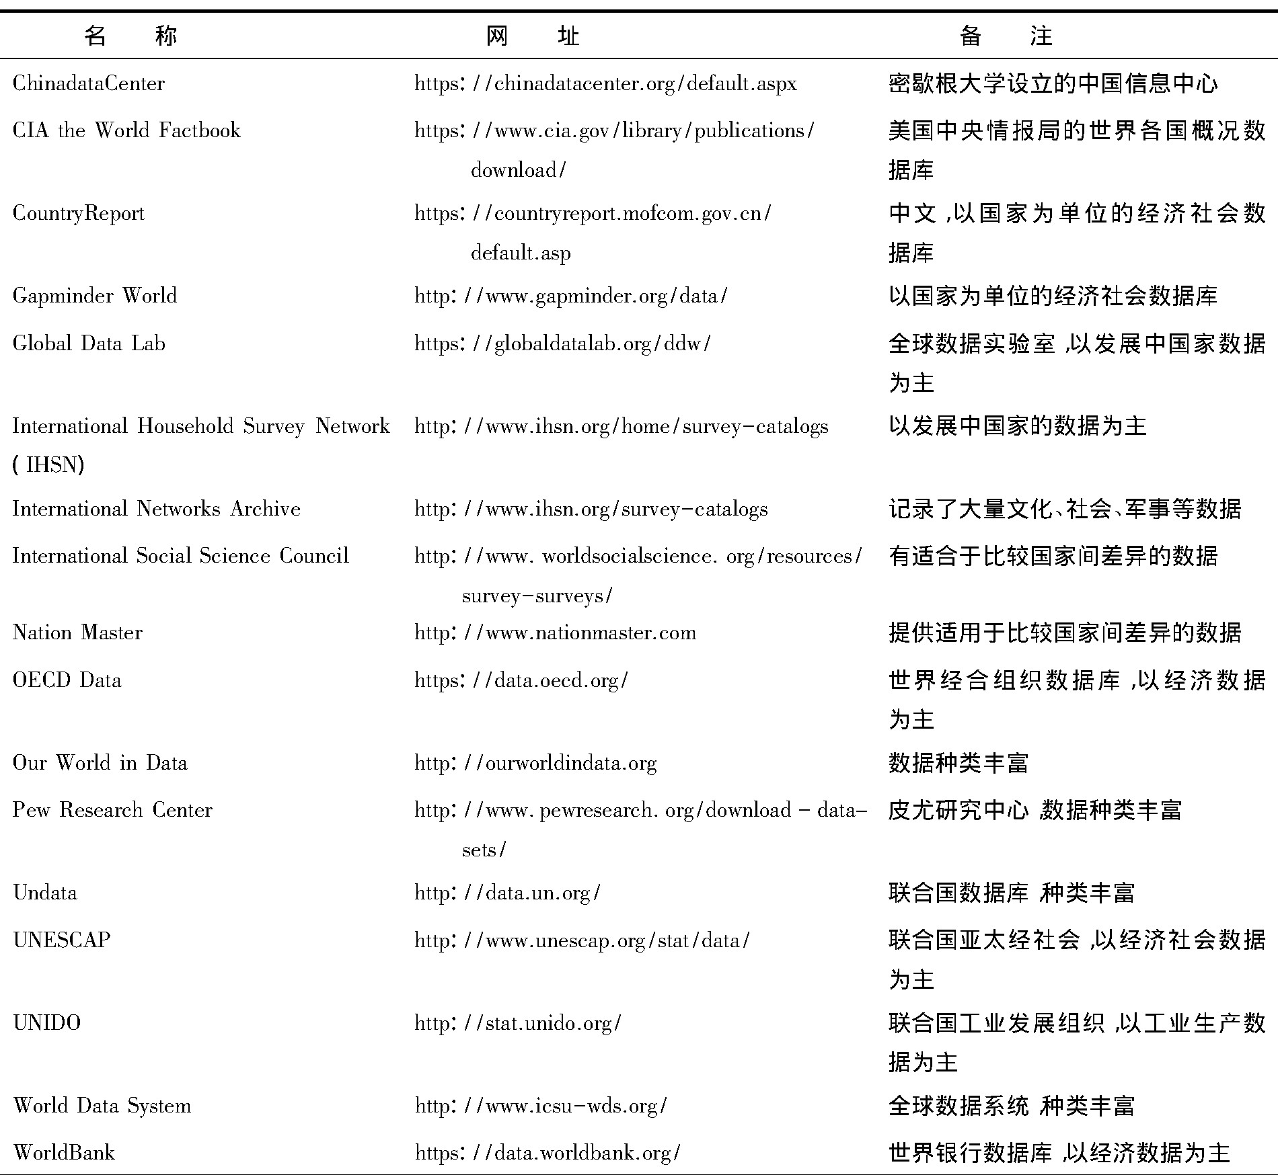
Task: Click the note 有适合于比较国家间差异的数据
Action: (1053, 557)
